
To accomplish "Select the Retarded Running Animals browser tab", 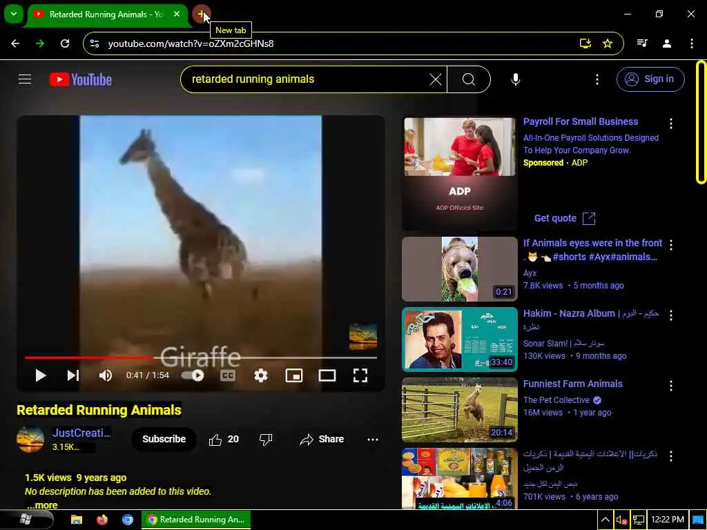I will click(x=107, y=14).
